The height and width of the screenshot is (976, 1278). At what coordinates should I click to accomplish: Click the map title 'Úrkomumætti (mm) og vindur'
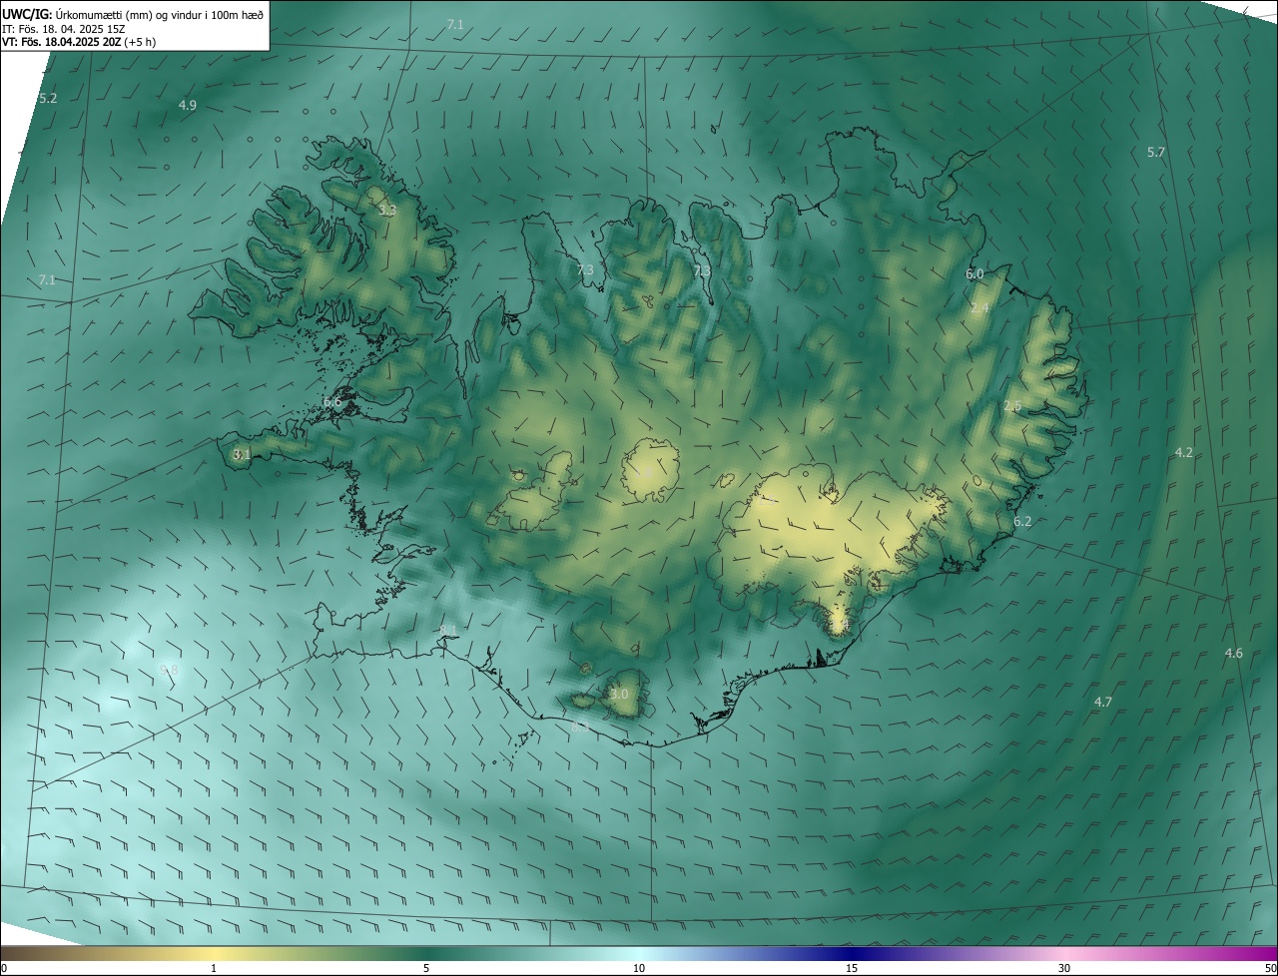130,13
